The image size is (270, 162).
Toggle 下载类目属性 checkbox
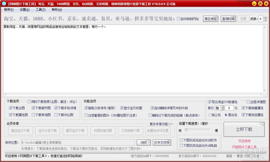pos(243,115)
